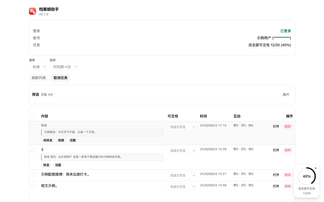The width and height of the screenshot is (324, 202).
Task: Open visibility dropdown for 短文示例 row
Action: 182,187
